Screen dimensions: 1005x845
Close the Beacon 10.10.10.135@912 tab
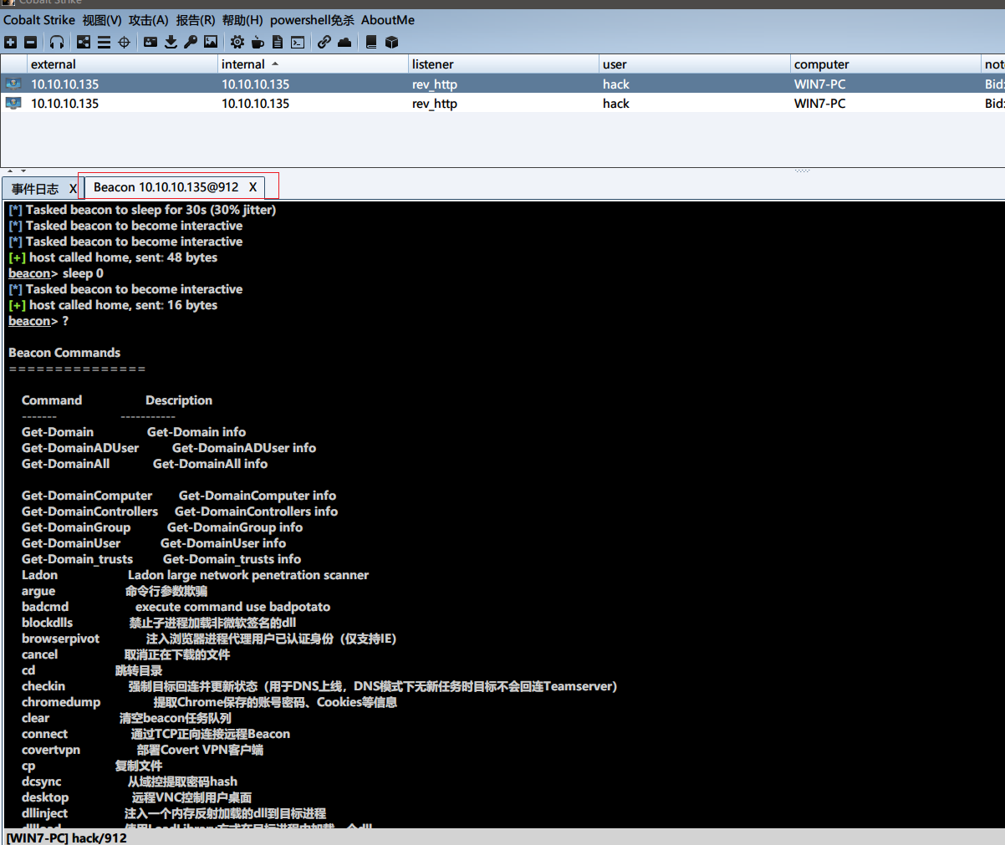[x=253, y=187]
